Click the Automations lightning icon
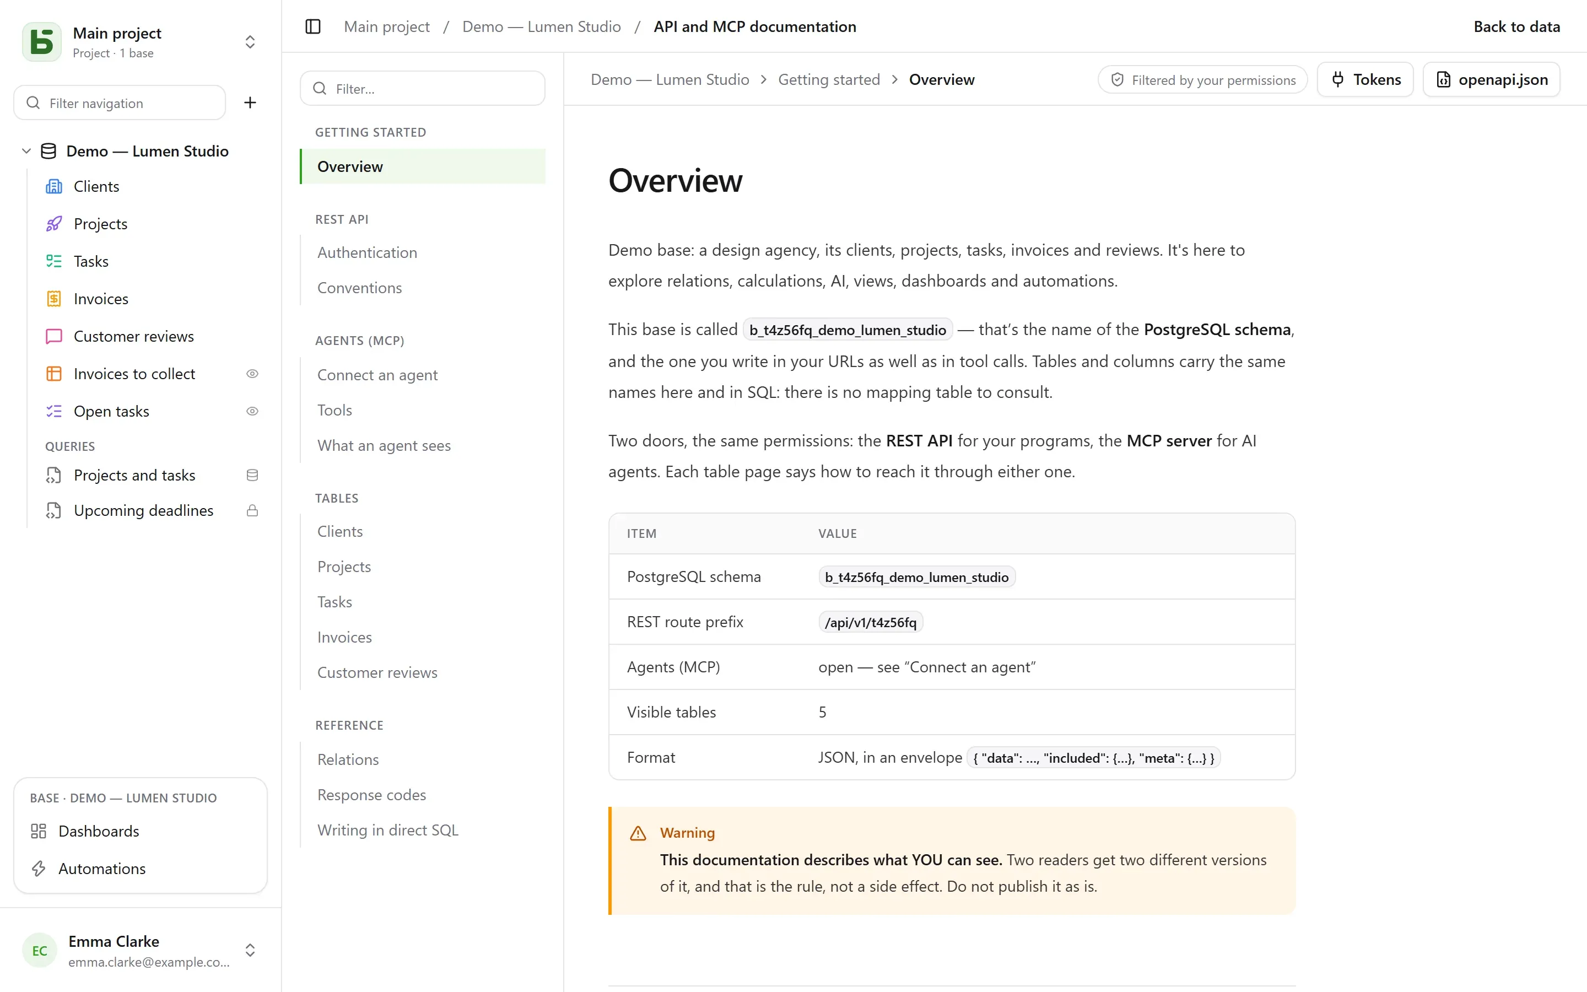This screenshot has width=1587, height=992. (39, 869)
